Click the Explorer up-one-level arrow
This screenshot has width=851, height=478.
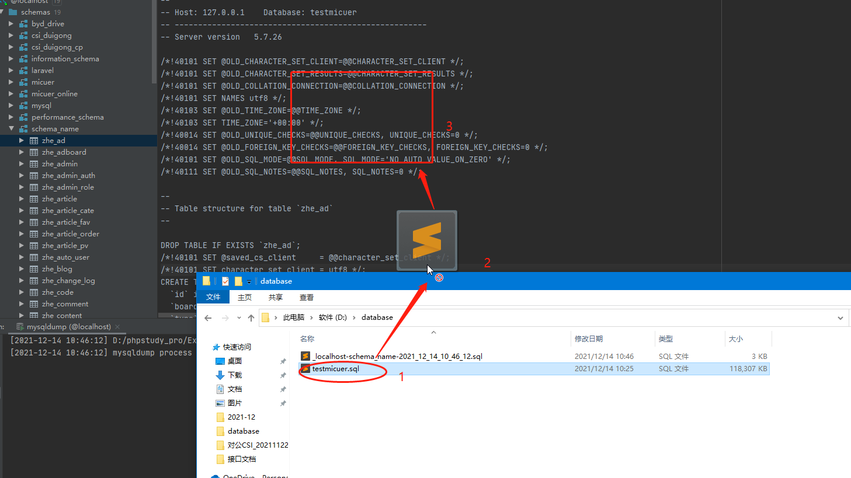point(251,318)
